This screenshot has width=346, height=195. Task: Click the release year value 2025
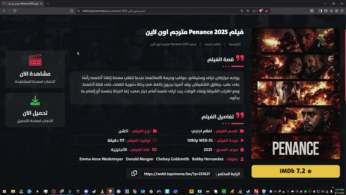(x=208, y=149)
